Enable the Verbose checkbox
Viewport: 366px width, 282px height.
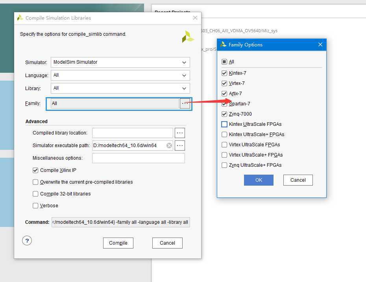35,205
